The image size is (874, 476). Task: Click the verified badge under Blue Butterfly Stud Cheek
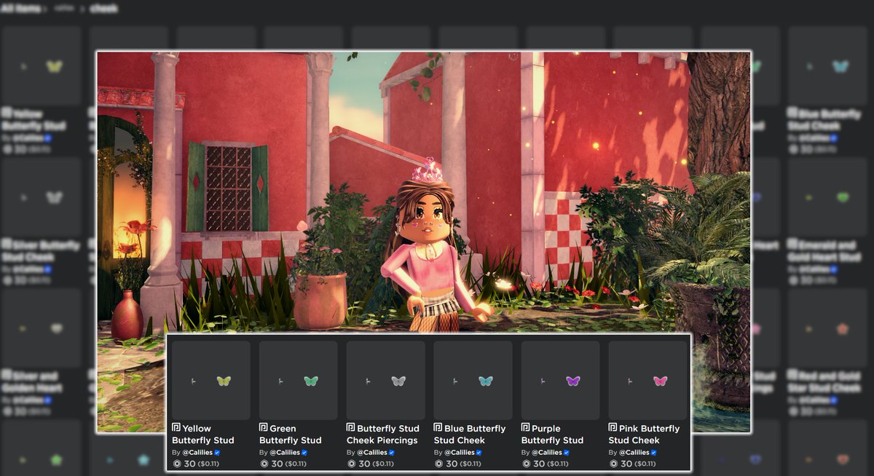[480, 453]
